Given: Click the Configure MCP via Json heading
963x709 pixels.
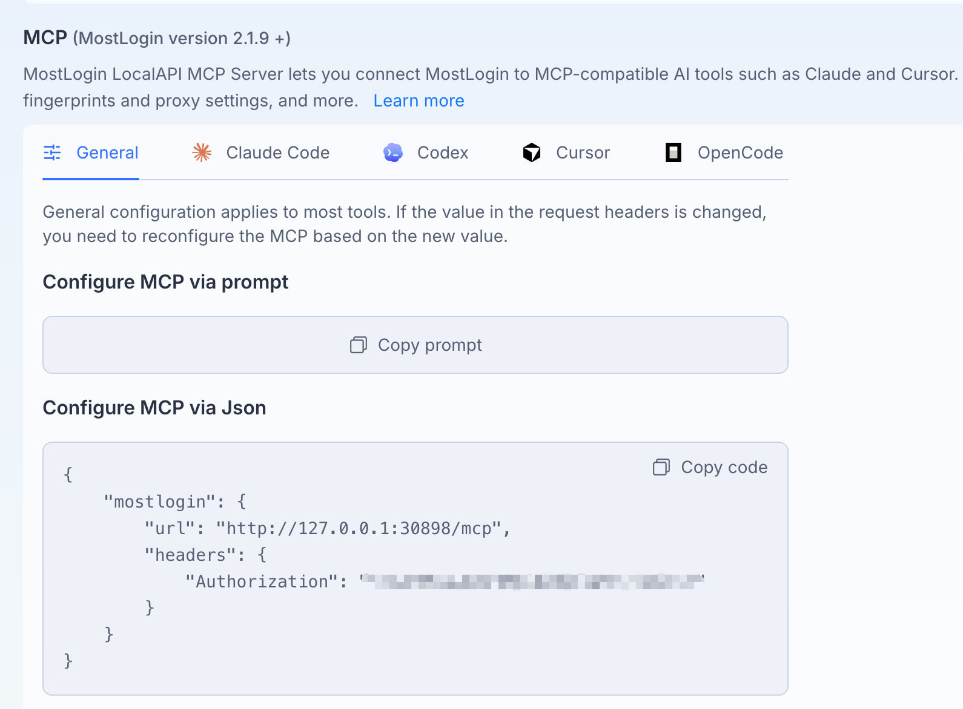Looking at the screenshot, I should pos(154,408).
